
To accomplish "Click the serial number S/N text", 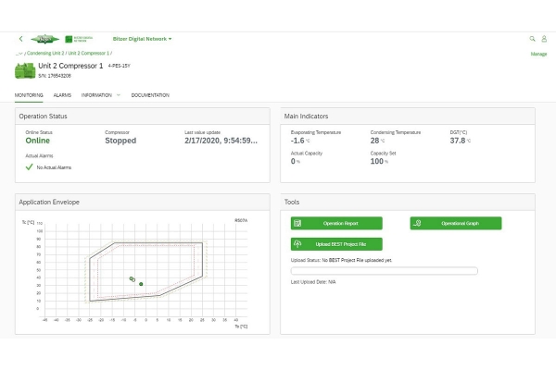I will click(x=55, y=76).
